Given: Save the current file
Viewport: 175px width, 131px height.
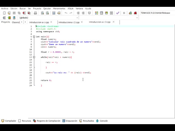Looking at the screenshot, I should (x=14, y=13).
